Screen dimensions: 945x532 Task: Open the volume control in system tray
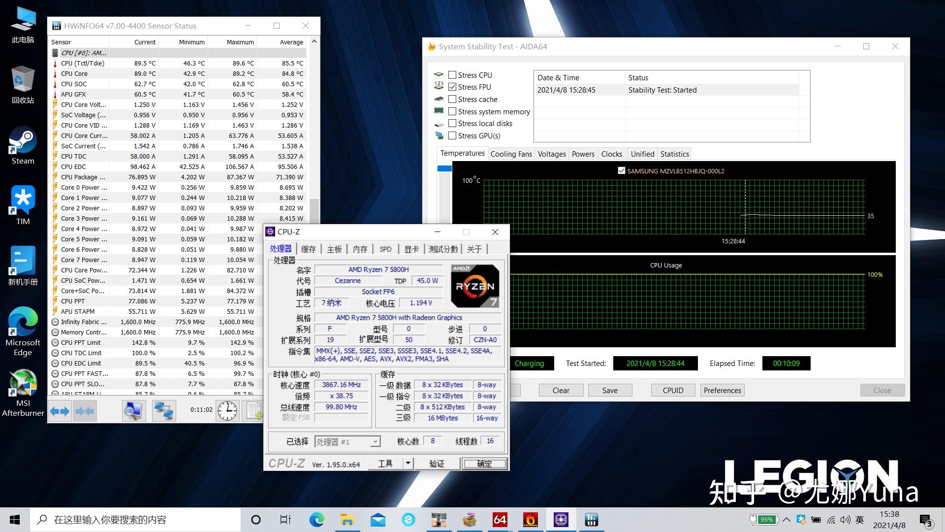[846, 520]
